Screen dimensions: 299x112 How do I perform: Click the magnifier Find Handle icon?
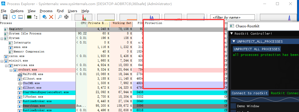(60, 17)
